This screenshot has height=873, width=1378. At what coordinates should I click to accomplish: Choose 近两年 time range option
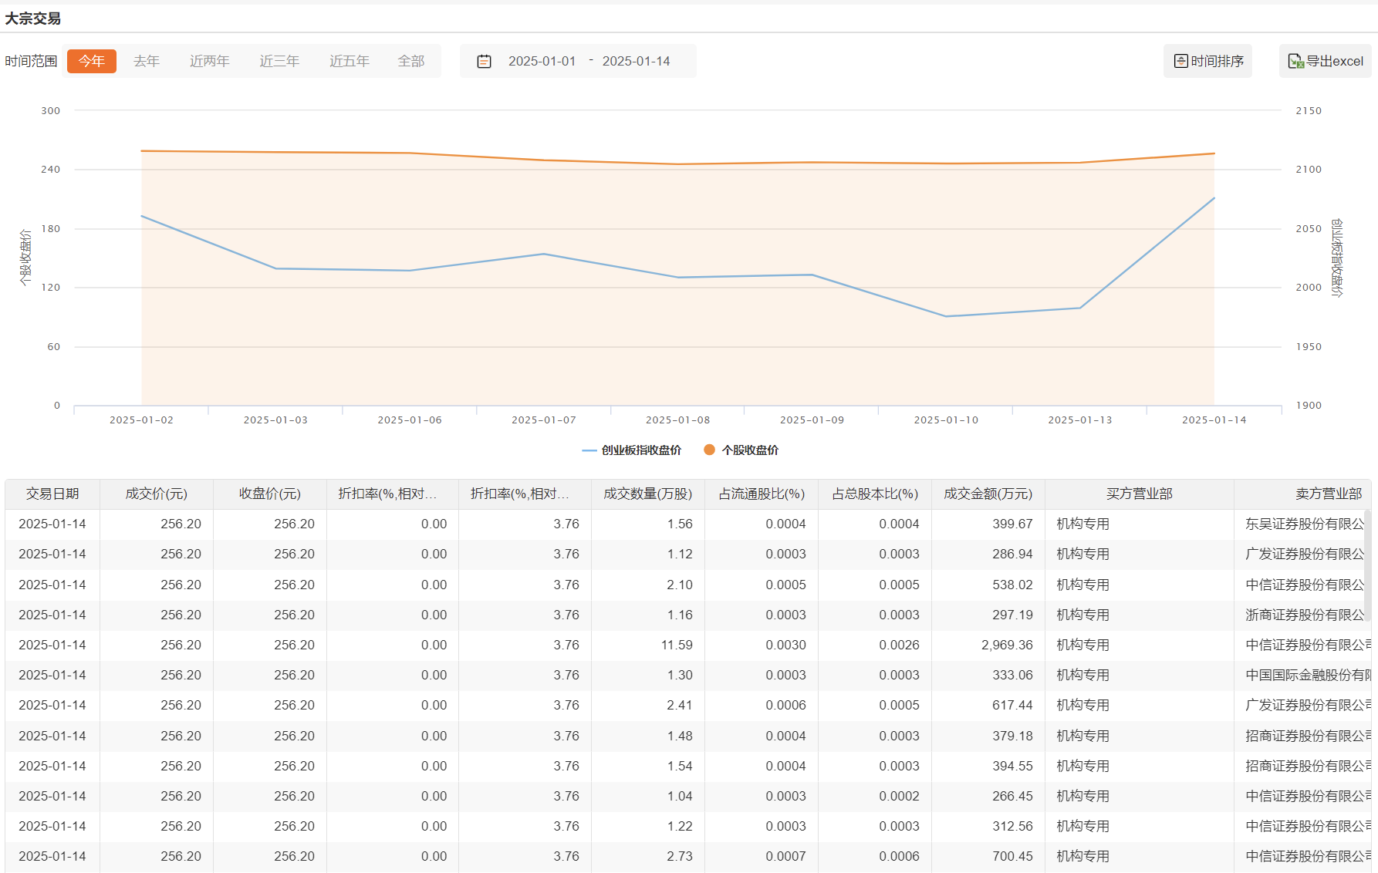click(x=209, y=61)
